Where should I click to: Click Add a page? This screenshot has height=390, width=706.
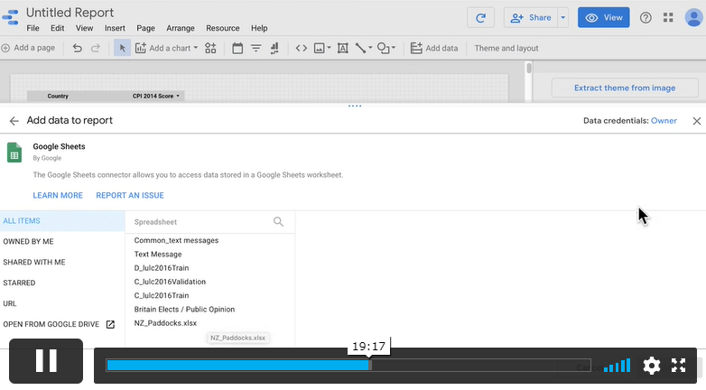pyautogui.click(x=28, y=48)
